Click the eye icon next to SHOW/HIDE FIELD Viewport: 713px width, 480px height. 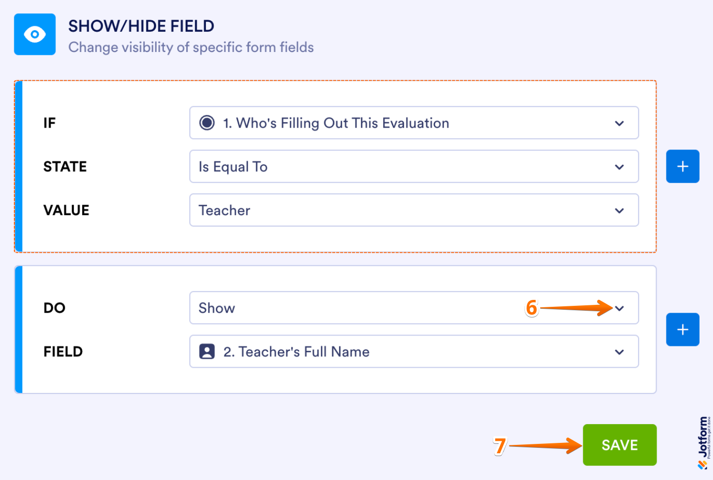35,35
